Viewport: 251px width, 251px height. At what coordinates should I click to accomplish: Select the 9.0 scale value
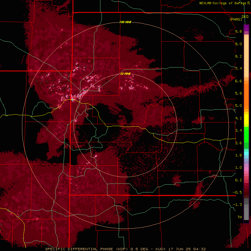(238, 44)
